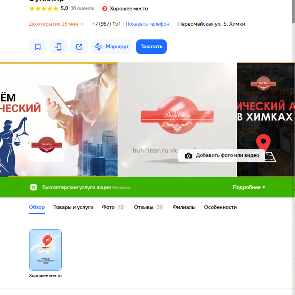This screenshot has width=295, height=295.
Task: Open the Отзывы 33 tab
Action: click(x=149, y=207)
